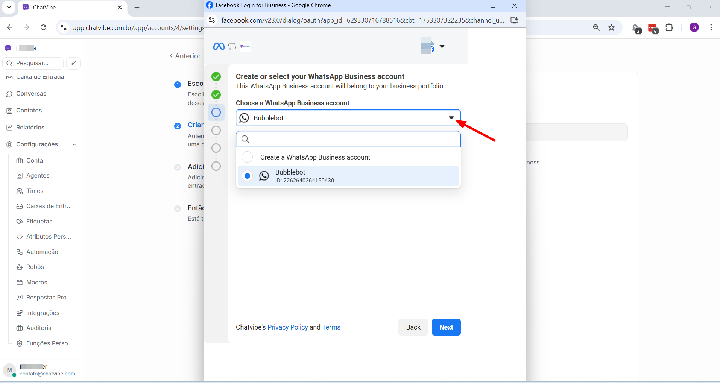This screenshot has width=720, height=383.
Task: Click the ChatVibe search box Pesquisar
Action: click(33, 63)
